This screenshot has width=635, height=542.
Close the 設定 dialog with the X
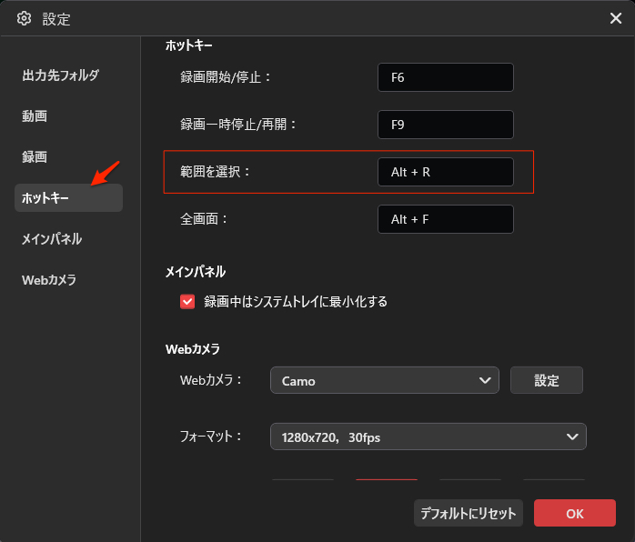pos(615,18)
